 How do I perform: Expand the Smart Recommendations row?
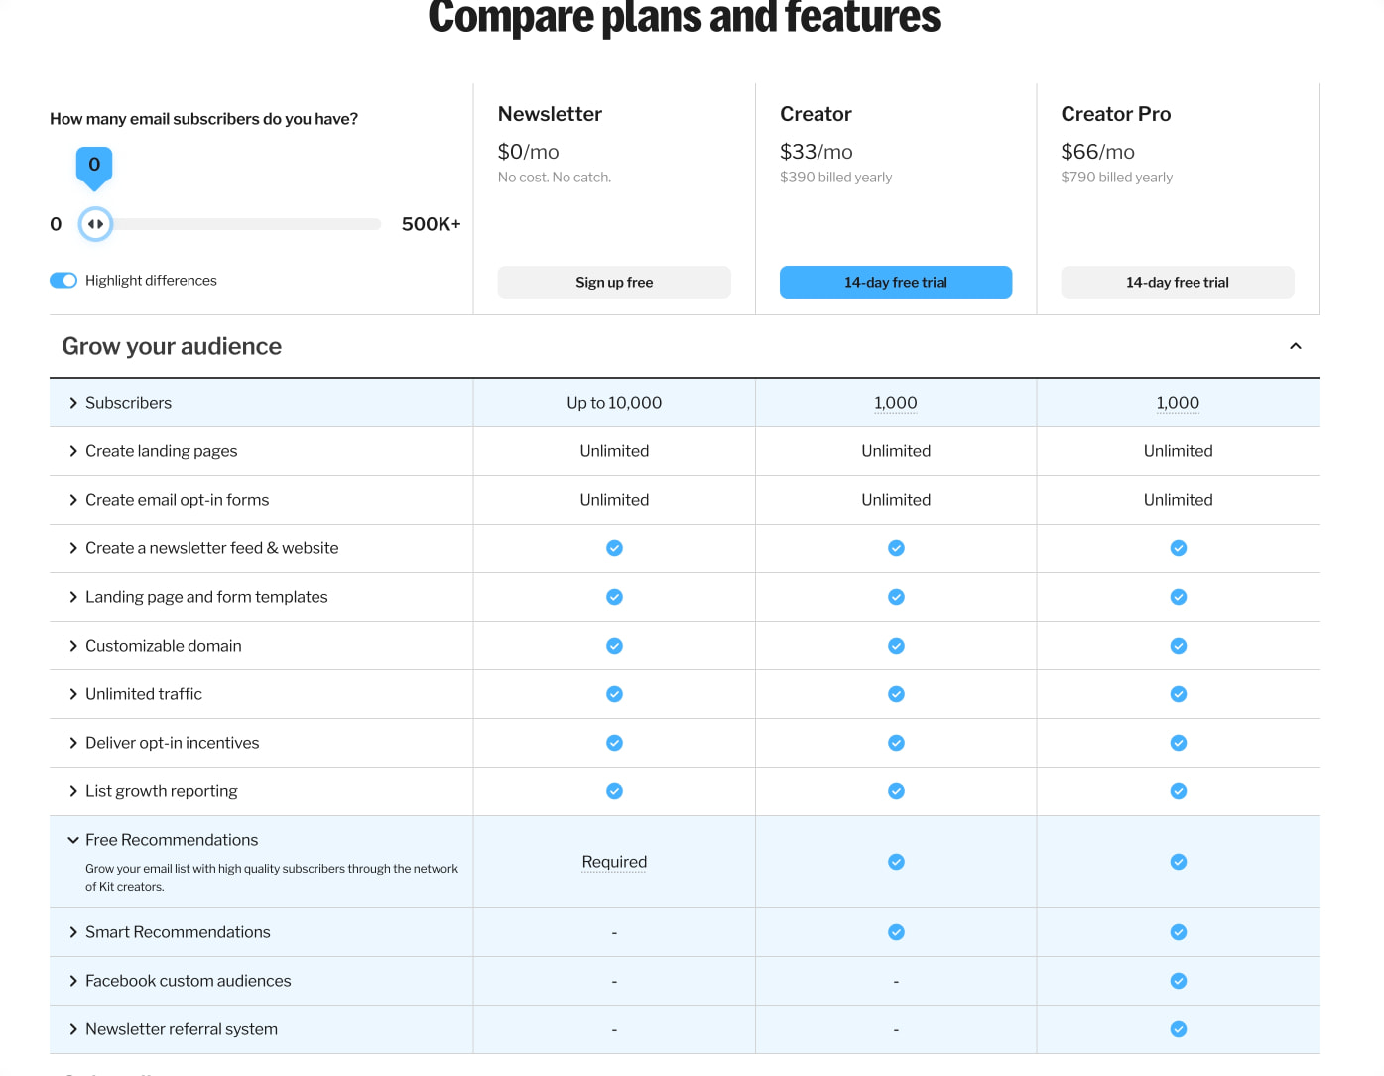tap(73, 932)
